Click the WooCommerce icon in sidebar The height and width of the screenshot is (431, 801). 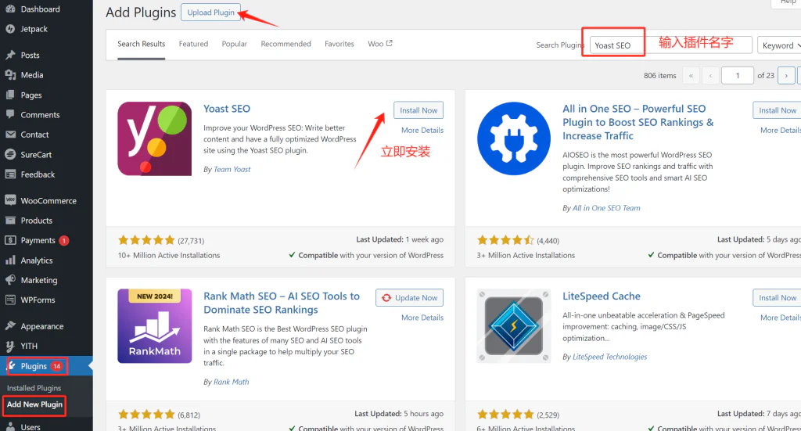point(10,201)
